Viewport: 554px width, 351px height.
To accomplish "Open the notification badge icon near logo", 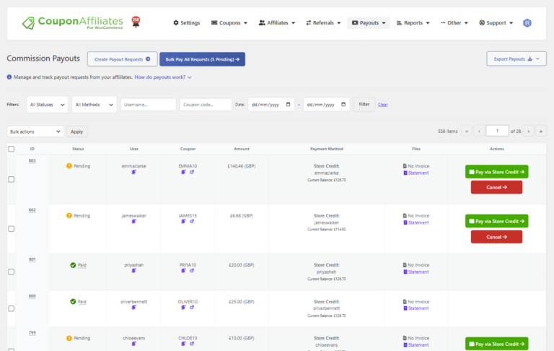I will coord(136,22).
